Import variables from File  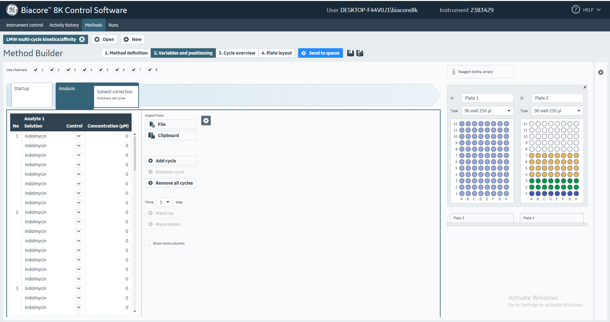pos(170,124)
